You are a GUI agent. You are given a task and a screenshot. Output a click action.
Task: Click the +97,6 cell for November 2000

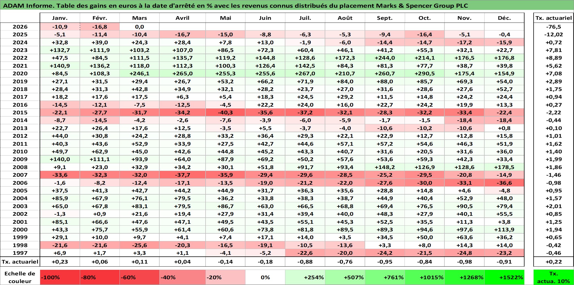[x=464, y=229]
